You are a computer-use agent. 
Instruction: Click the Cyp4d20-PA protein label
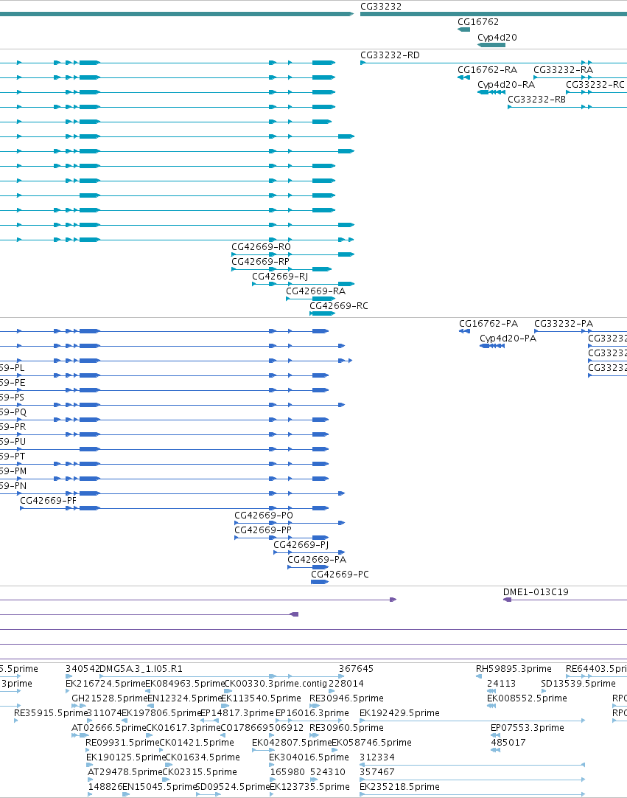pos(508,339)
